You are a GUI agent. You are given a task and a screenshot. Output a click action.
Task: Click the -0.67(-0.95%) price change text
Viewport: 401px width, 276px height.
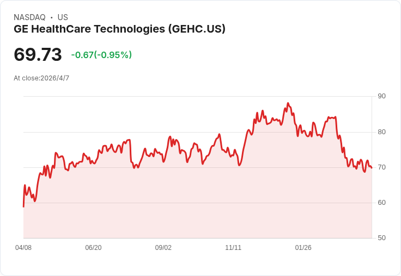coord(101,55)
